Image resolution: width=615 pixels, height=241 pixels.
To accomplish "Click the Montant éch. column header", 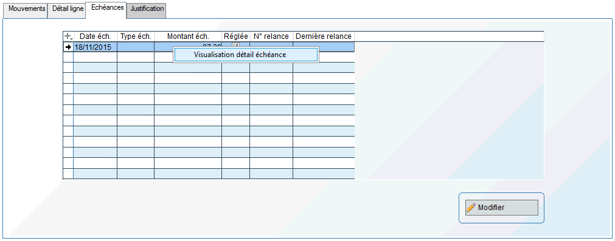I will [188, 36].
